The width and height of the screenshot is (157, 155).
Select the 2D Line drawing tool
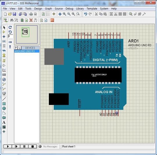[x=4, y=99]
